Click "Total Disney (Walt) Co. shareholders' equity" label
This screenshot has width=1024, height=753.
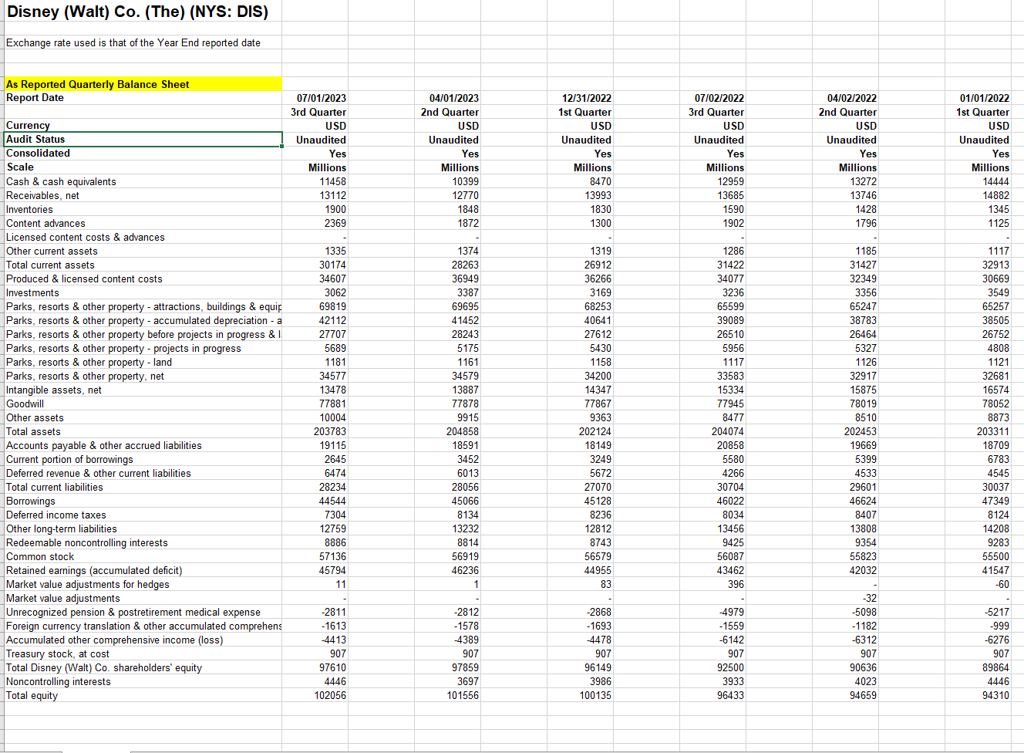[104, 667]
